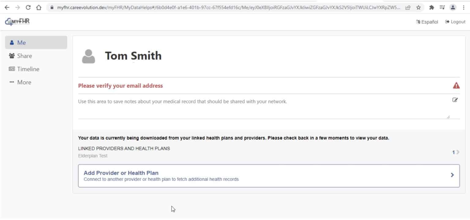Click the browser profile avatar icon

point(453,7)
